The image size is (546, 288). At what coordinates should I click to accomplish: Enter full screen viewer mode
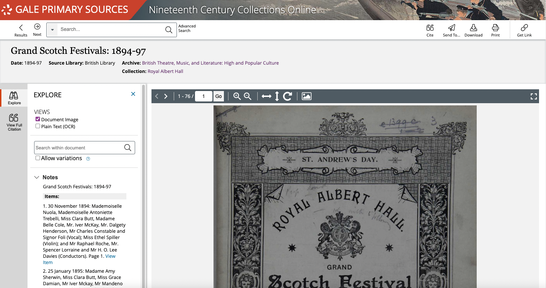tap(533, 96)
